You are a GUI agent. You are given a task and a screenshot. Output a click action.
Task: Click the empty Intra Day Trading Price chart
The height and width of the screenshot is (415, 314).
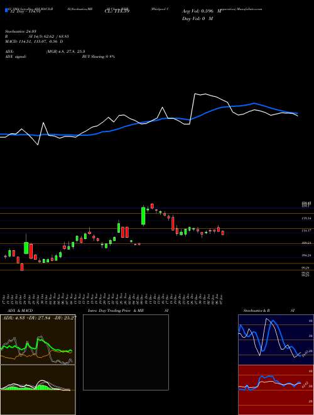(x=126, y=352)
